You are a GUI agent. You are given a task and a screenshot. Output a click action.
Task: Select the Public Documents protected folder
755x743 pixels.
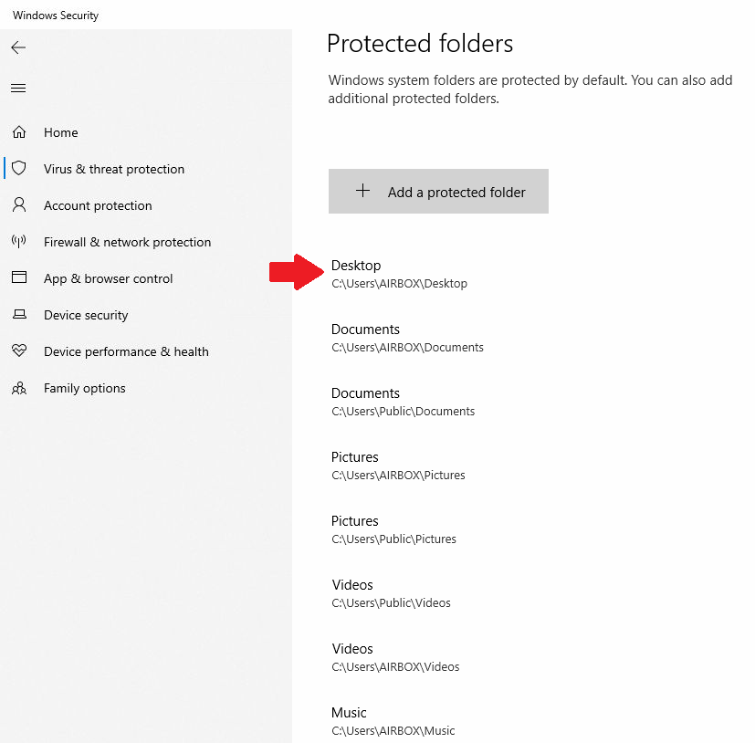[402, 401]
